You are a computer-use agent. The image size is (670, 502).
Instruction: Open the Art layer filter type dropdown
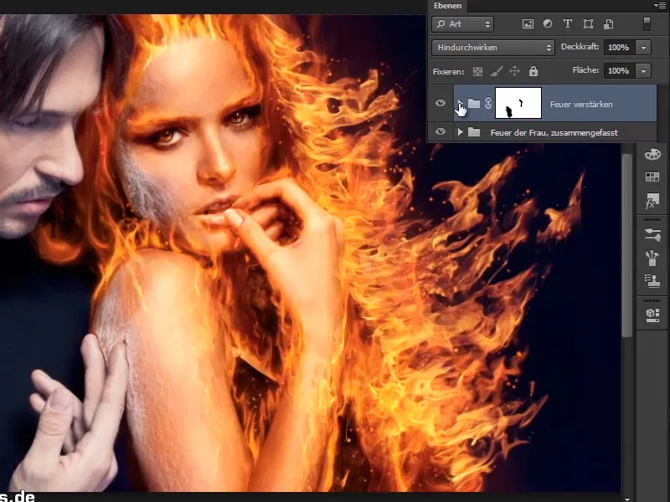[463, 24]
